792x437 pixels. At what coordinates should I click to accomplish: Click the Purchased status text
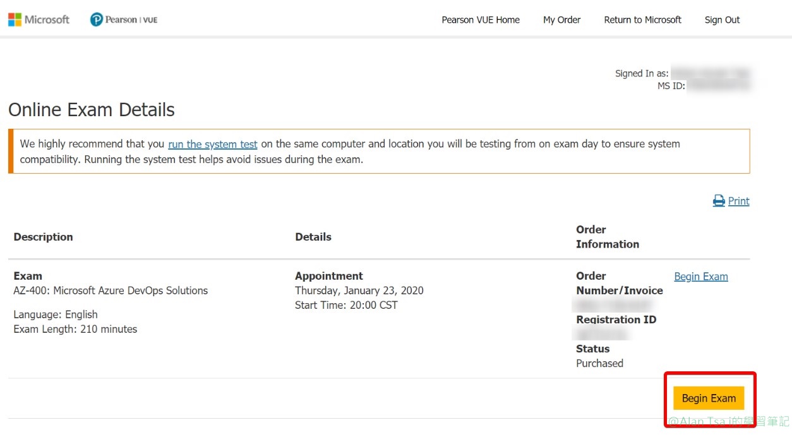(x=599, y=363)
